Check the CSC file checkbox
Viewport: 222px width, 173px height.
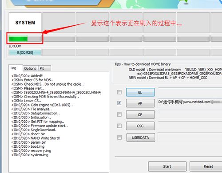click(119, 126)
